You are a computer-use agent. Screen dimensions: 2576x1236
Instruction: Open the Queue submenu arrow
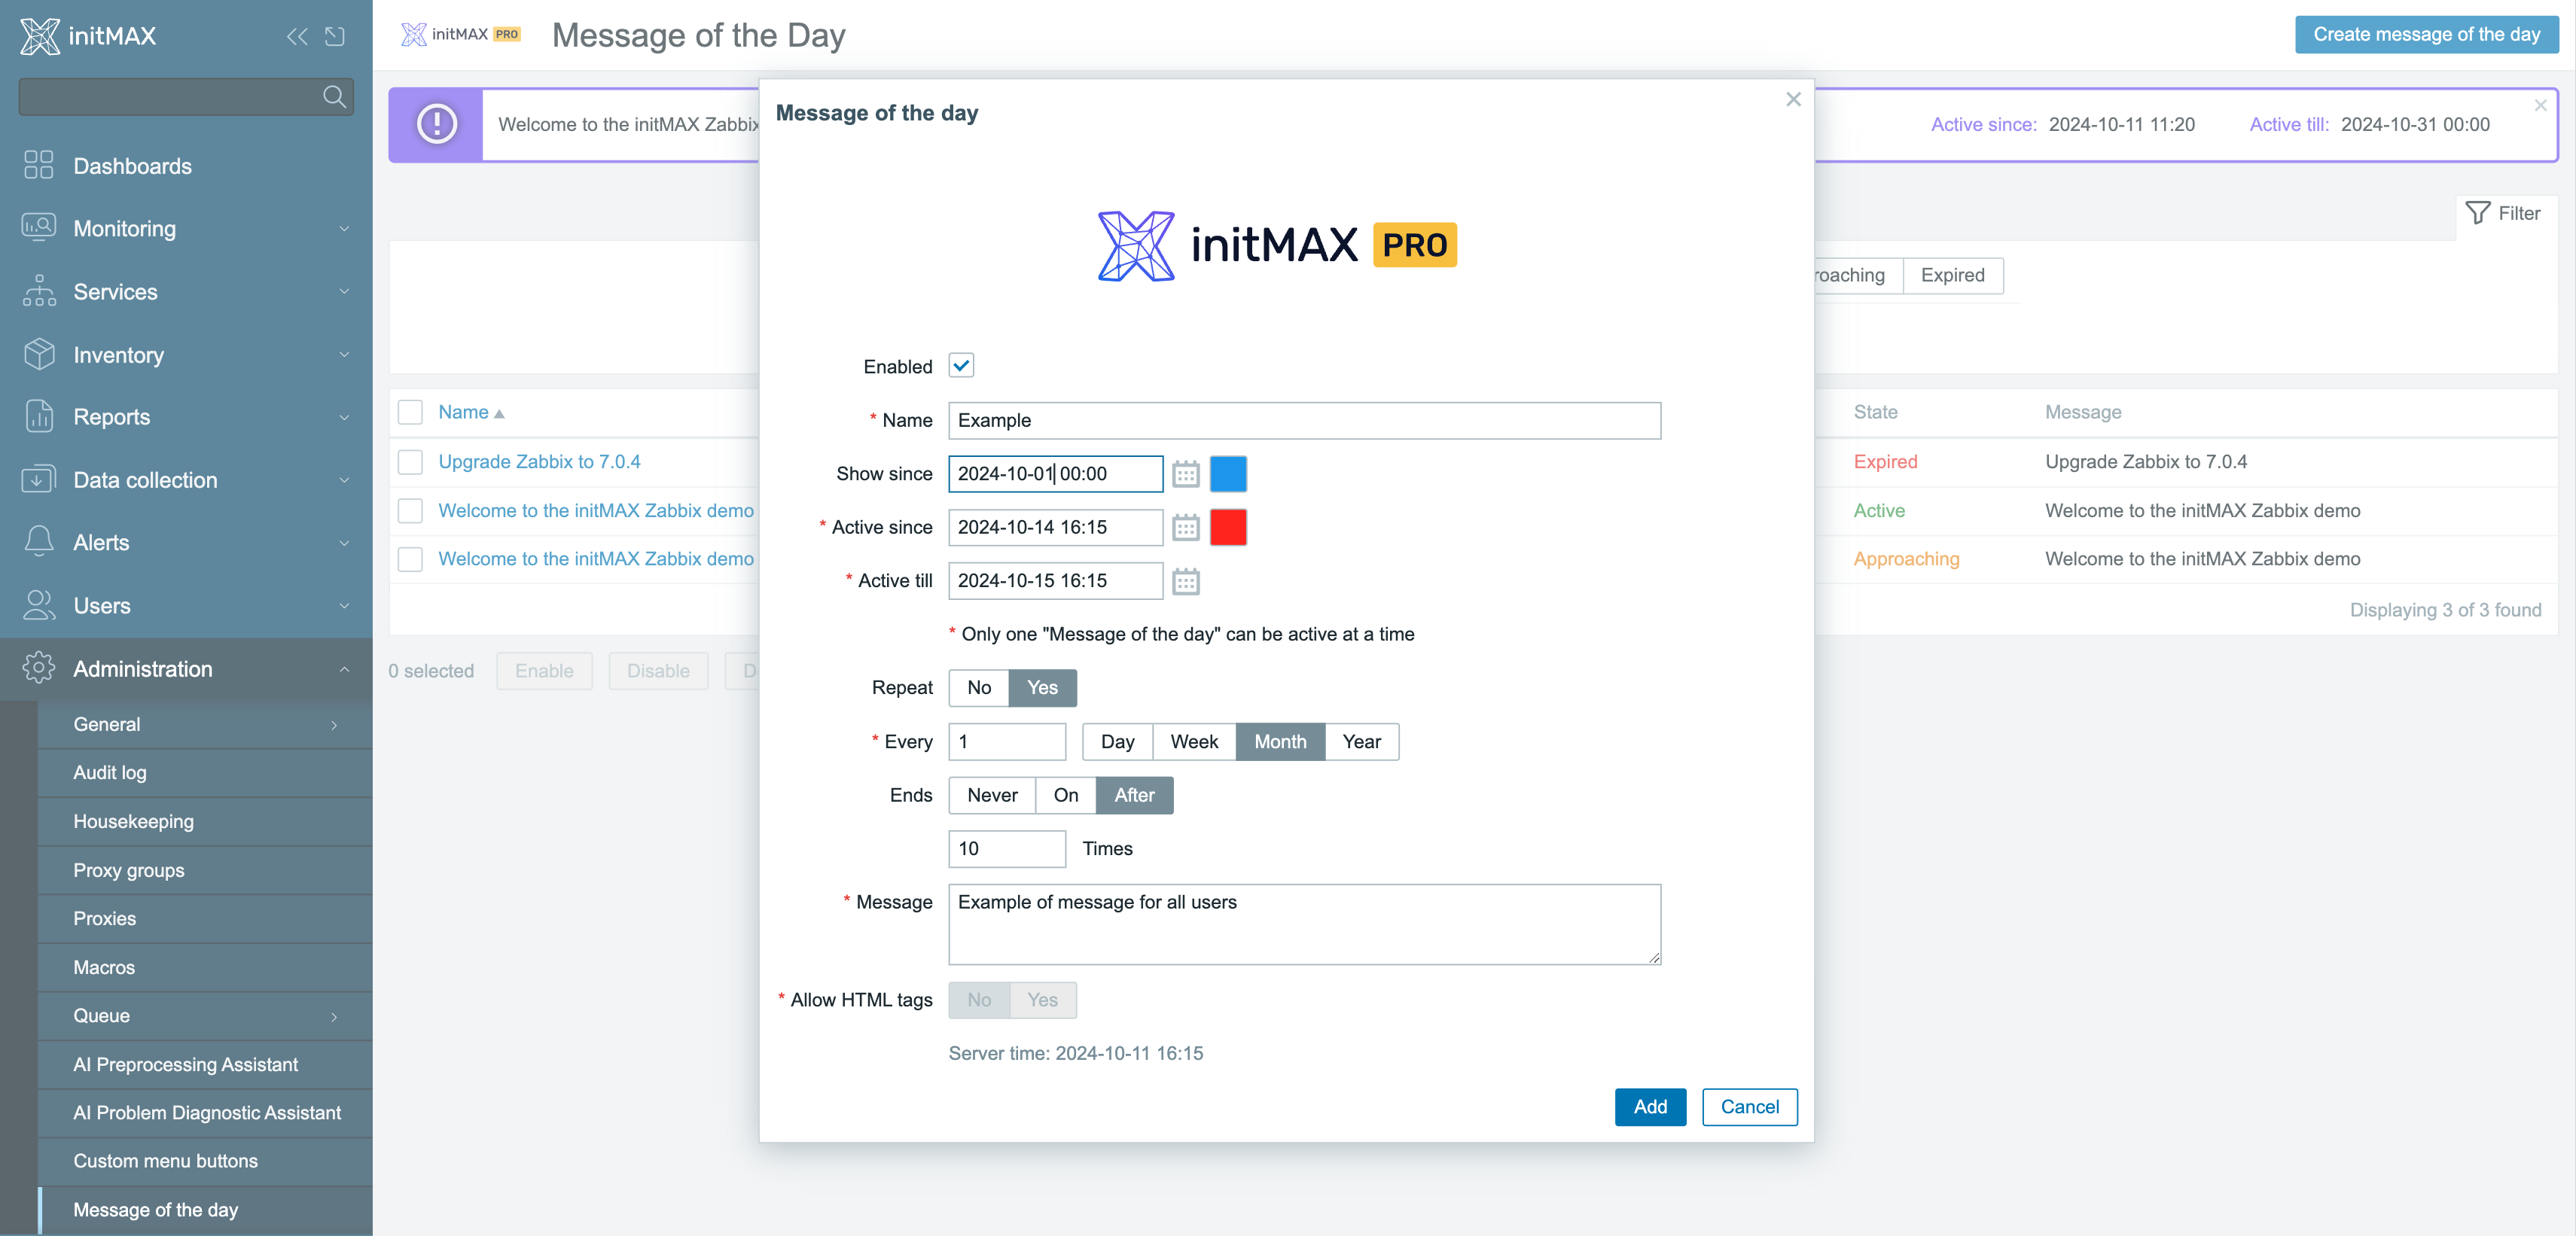(x=334, y=1017)
